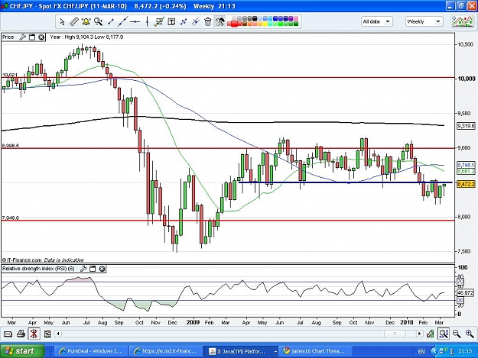Toggle the framed magnifier zoom mode button

point(444,334)
